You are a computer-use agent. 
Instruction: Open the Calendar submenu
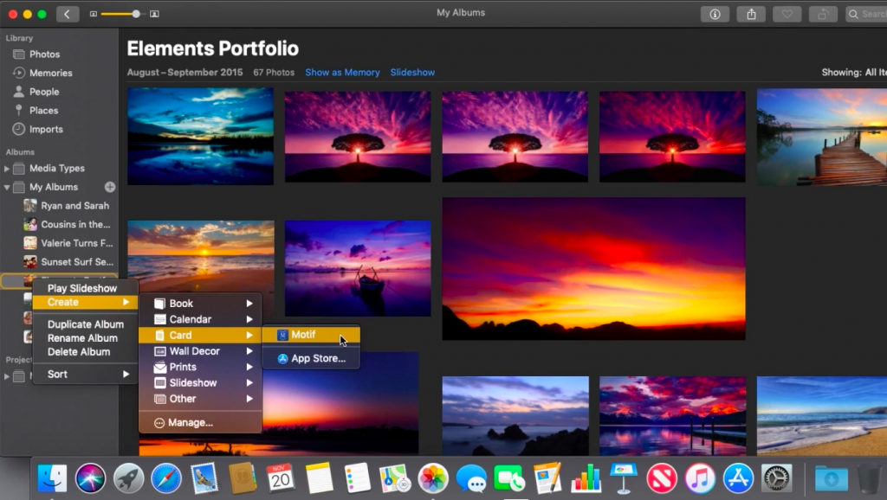coord(200,319)
